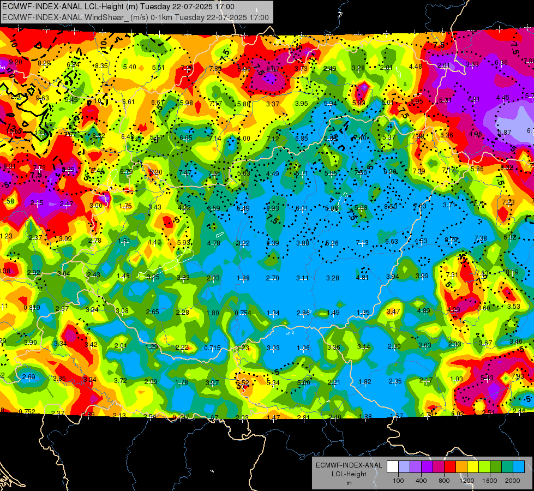Screen dimensions: 534x491
Task: Click the grid value 7.31
Action: pos(452,275)
